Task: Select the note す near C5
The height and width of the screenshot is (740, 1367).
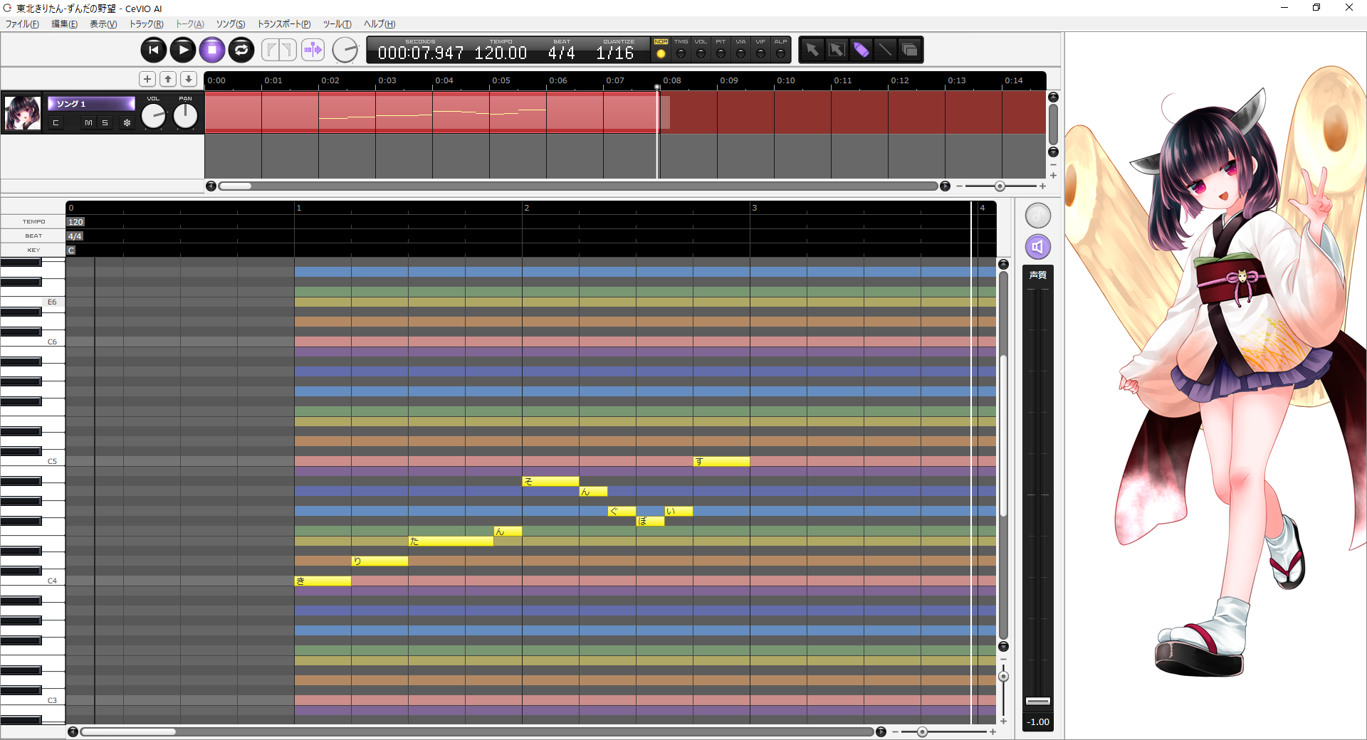Action: (721, 462)
